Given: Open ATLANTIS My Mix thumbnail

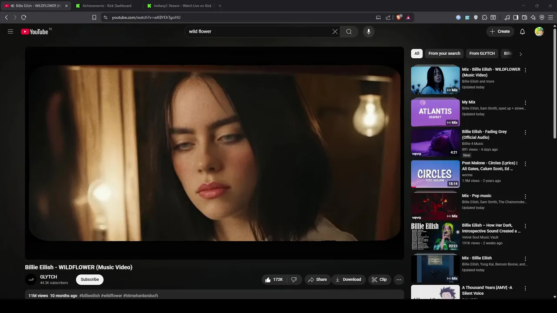Looking at the screenshot, I should pyautogui.click(x=435, y=113).
